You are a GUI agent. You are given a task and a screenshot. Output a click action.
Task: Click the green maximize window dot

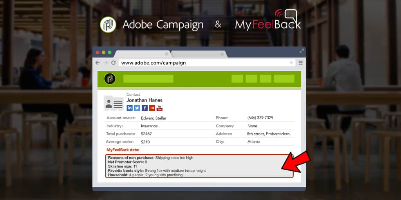coord(110,52)
